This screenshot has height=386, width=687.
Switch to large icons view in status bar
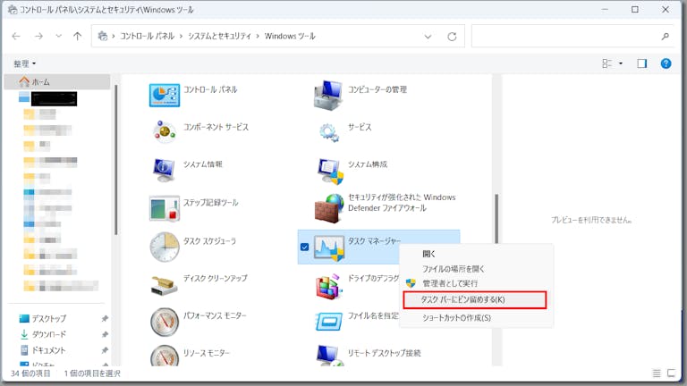(671, 373)
